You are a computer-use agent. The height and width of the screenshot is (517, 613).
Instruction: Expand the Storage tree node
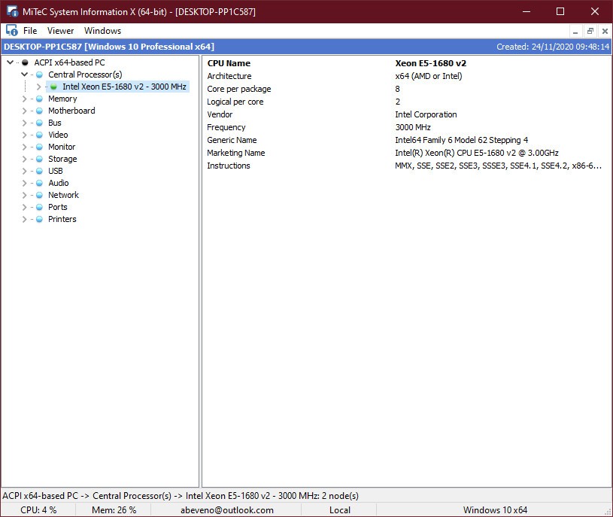tap(24, 159)
